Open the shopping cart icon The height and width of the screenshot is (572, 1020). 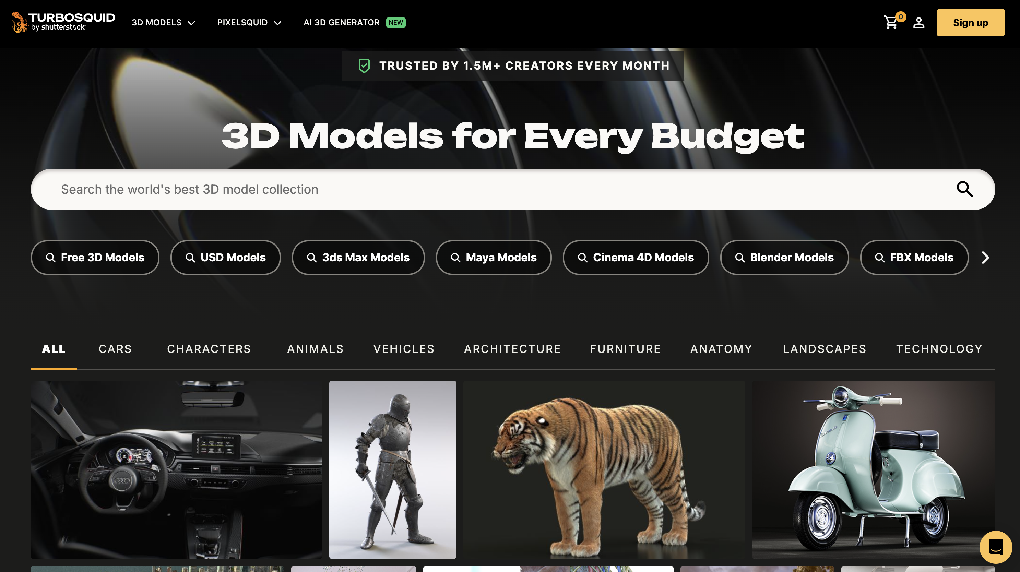(891, 23)
